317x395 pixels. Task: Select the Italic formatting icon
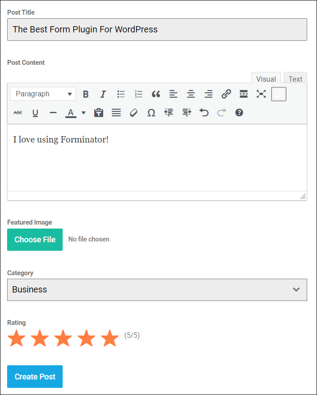103,94
